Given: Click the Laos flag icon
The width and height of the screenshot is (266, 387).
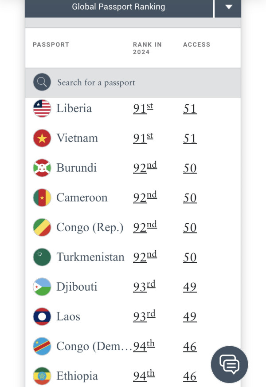Looking at the screenshot, I should 42,316.
